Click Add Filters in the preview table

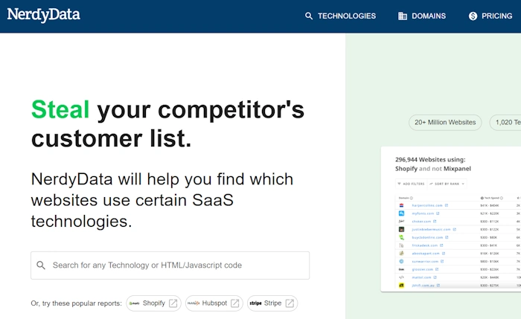tap(411, 184)
